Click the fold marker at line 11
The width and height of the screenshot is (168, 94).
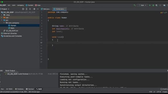click(47, 40)
